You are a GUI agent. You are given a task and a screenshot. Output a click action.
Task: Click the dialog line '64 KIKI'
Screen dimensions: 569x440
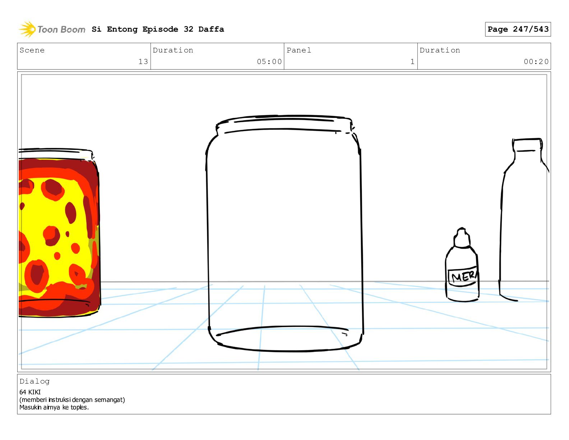point(30,392)
